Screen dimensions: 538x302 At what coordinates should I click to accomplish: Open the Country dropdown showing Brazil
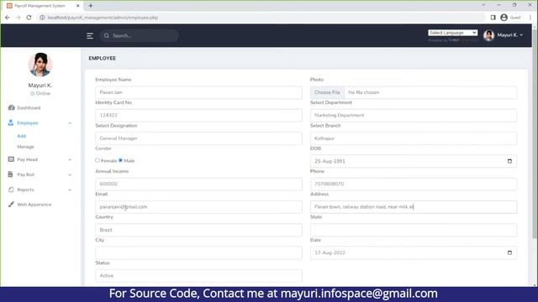(198, 230)
